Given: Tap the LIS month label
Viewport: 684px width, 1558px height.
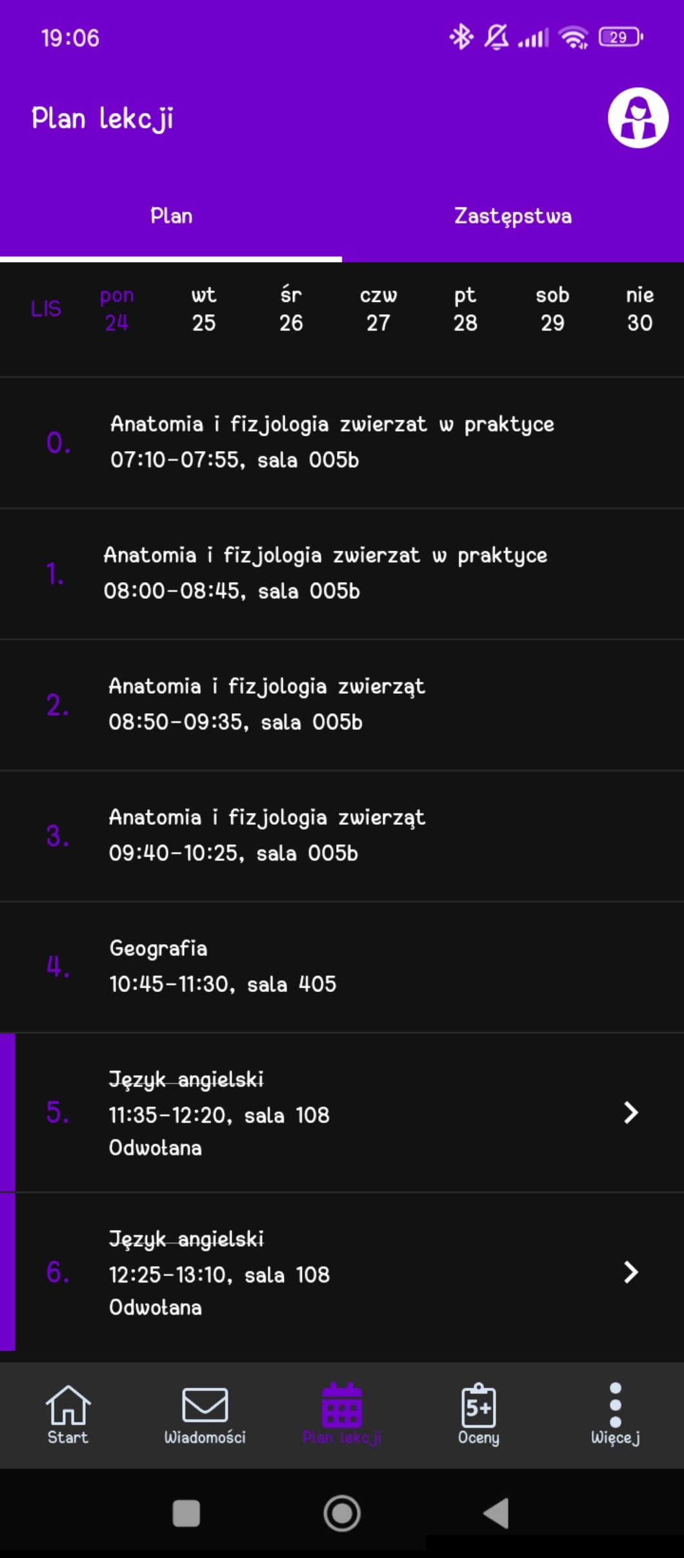Looking at the screenshot, I should pos(46,309).
